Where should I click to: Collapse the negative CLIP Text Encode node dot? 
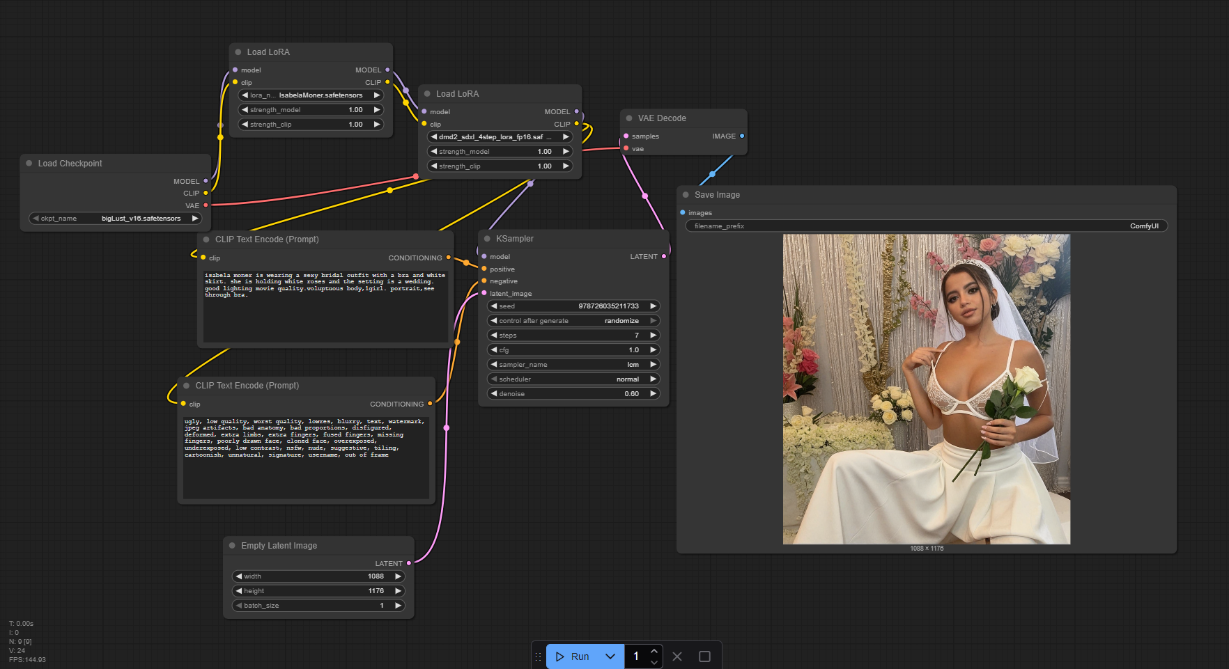(x=187, y=386)
